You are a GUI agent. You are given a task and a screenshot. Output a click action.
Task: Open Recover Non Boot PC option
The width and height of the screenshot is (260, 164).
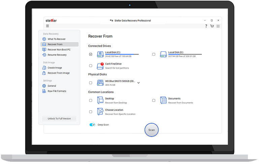point(59,50)
